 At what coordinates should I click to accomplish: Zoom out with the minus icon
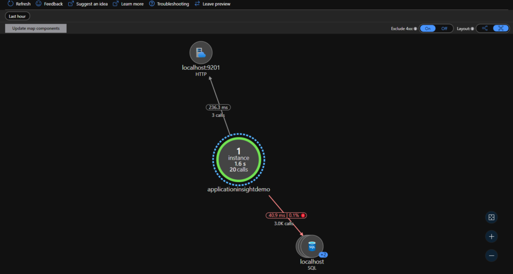[x=491, y=255]
